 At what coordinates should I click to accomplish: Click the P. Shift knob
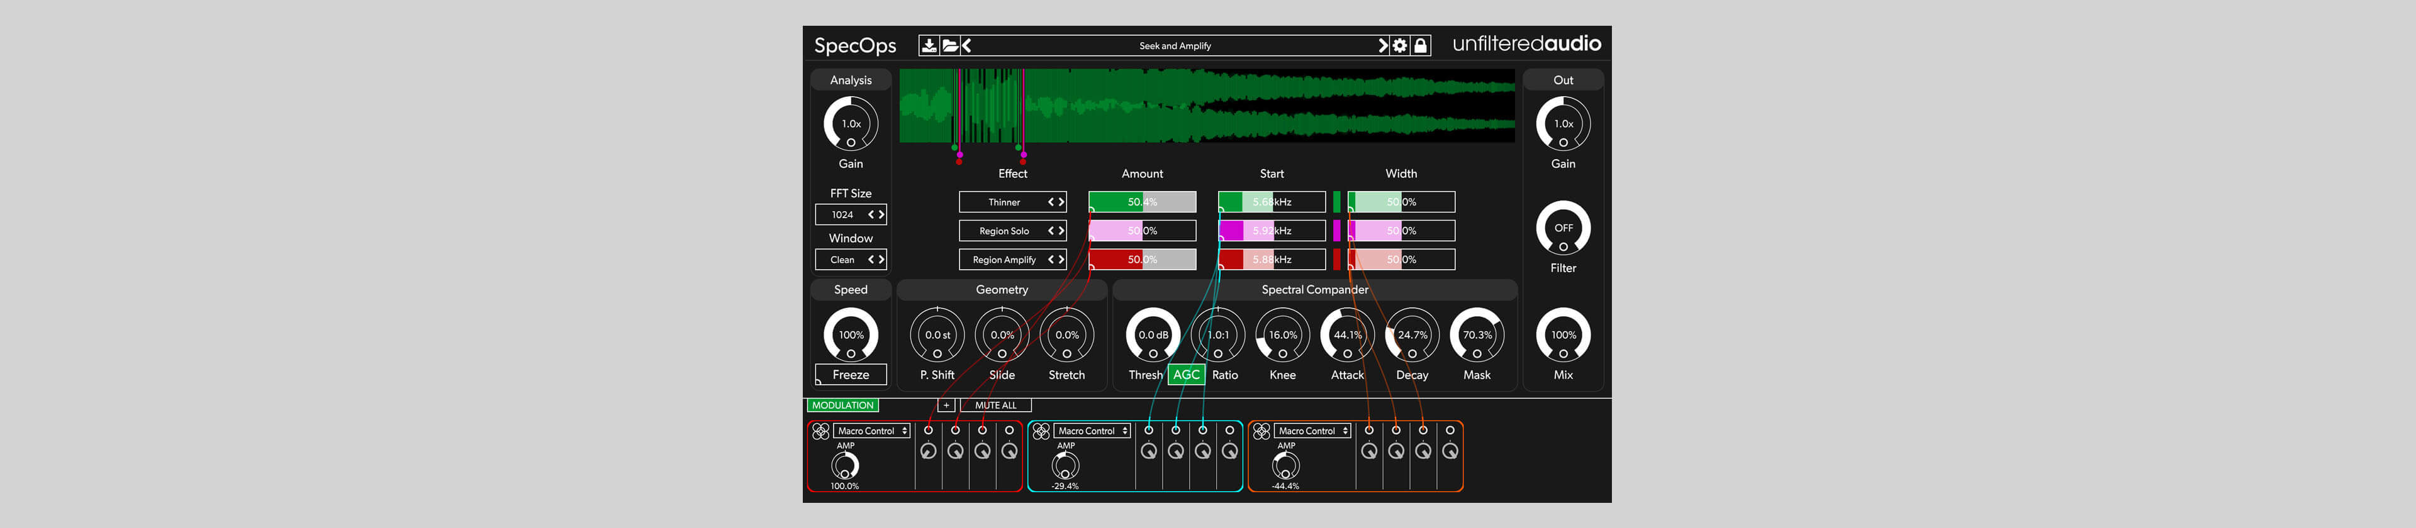[937, 335]
